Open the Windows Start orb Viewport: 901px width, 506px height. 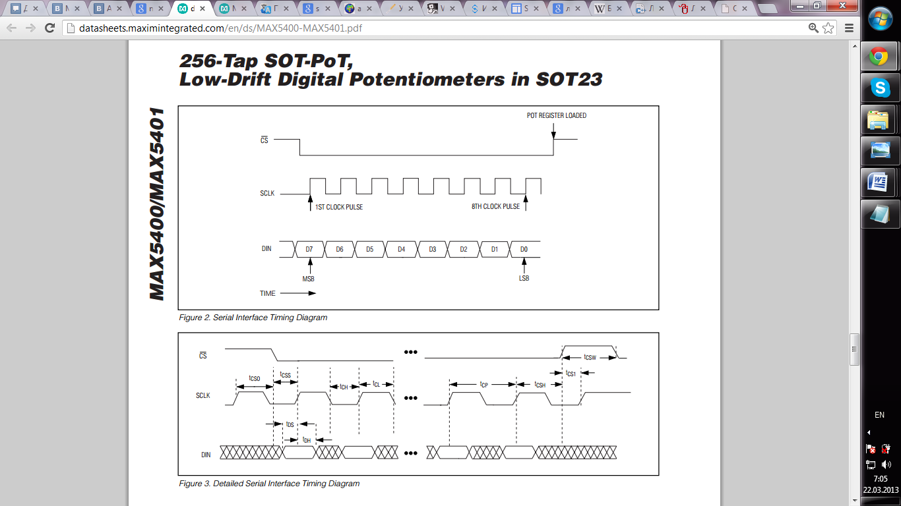pyautogui.click(x=881, y=18)
